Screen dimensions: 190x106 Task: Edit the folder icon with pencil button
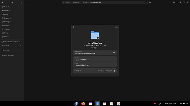99,39
